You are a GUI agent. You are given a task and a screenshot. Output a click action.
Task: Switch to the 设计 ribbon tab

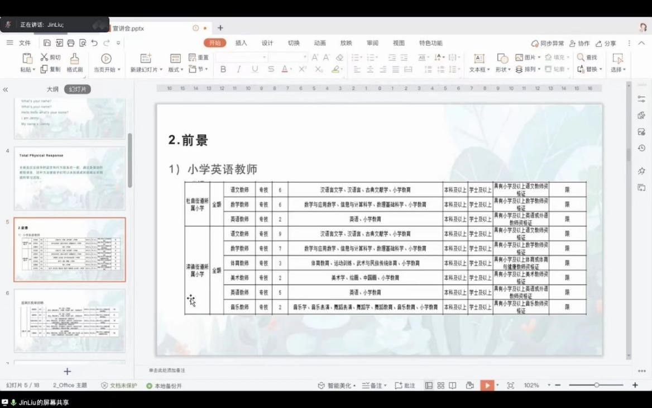267,43
